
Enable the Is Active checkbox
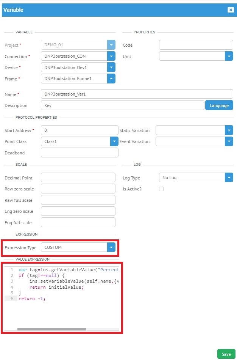click(x=161, y=189)
